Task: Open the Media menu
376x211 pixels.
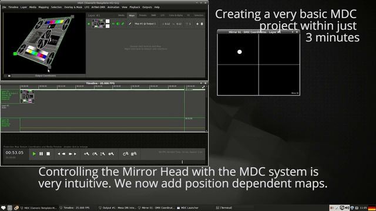Action: (x=33, y=7)
